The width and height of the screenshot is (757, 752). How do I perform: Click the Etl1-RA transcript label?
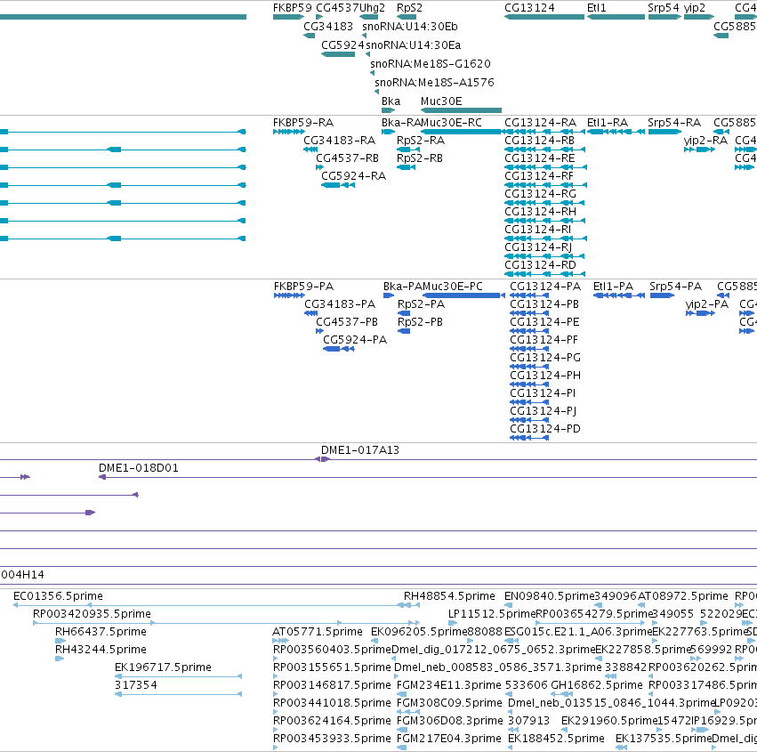click(607, 123)
